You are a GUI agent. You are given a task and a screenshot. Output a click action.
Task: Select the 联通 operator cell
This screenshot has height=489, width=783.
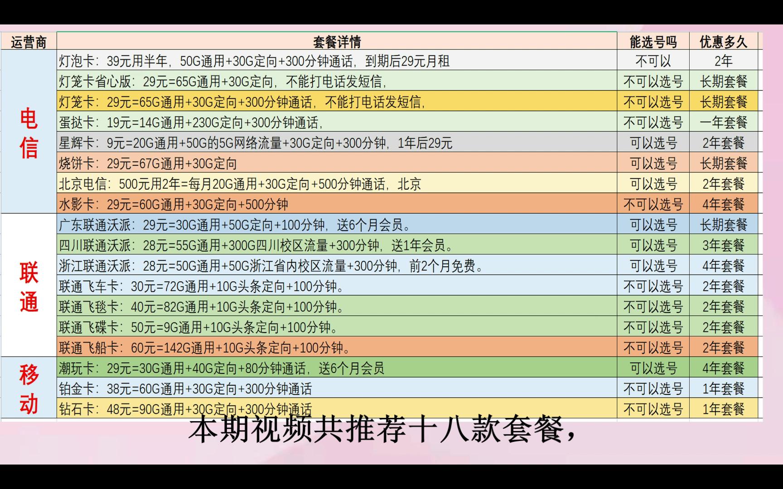click(29, 285)
